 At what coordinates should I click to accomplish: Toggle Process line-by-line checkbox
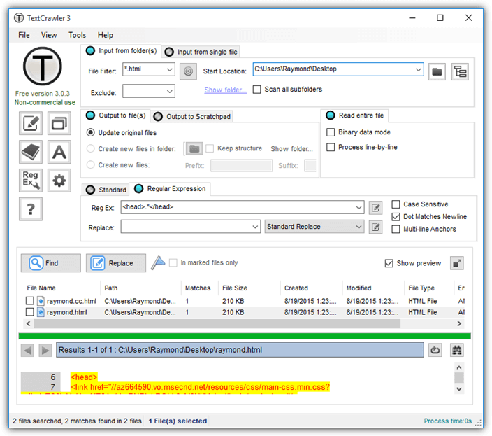coord(331,147)
